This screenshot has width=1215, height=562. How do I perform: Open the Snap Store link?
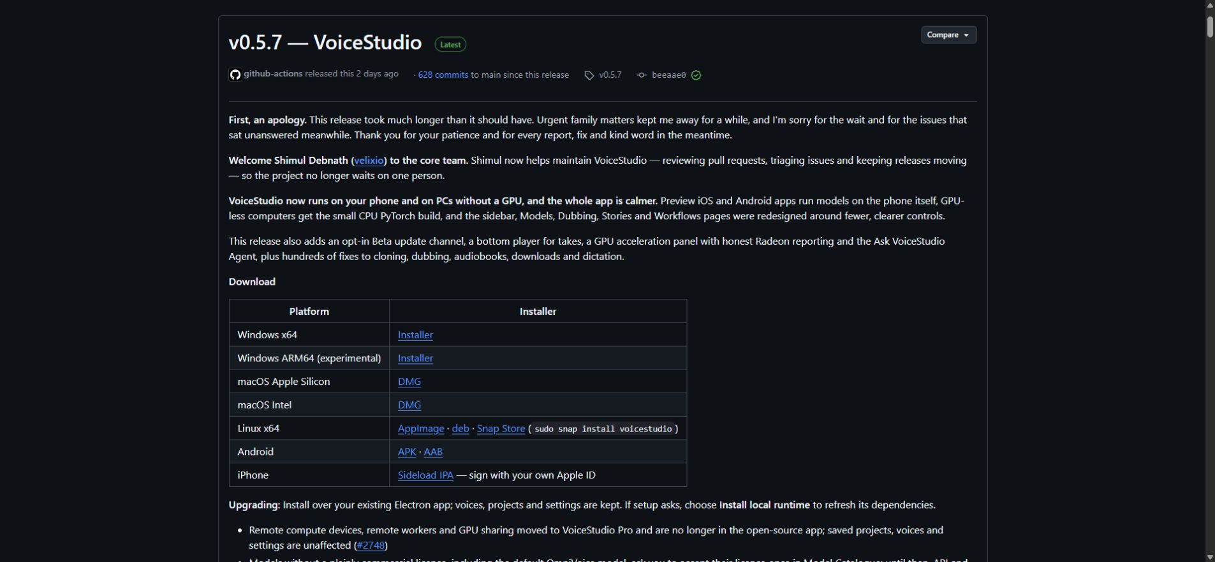pos(501,429)
